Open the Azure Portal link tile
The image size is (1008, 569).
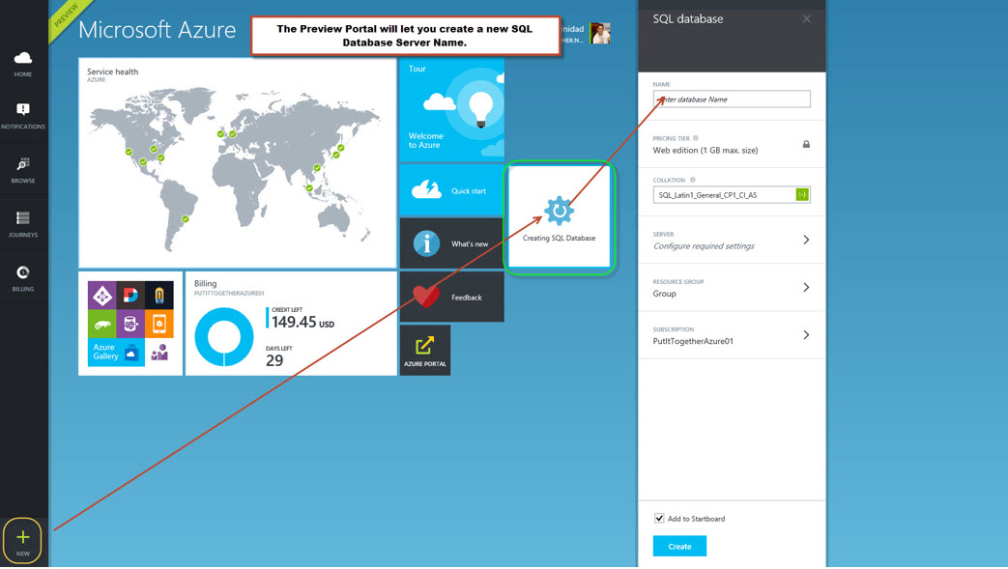(425, 351)
